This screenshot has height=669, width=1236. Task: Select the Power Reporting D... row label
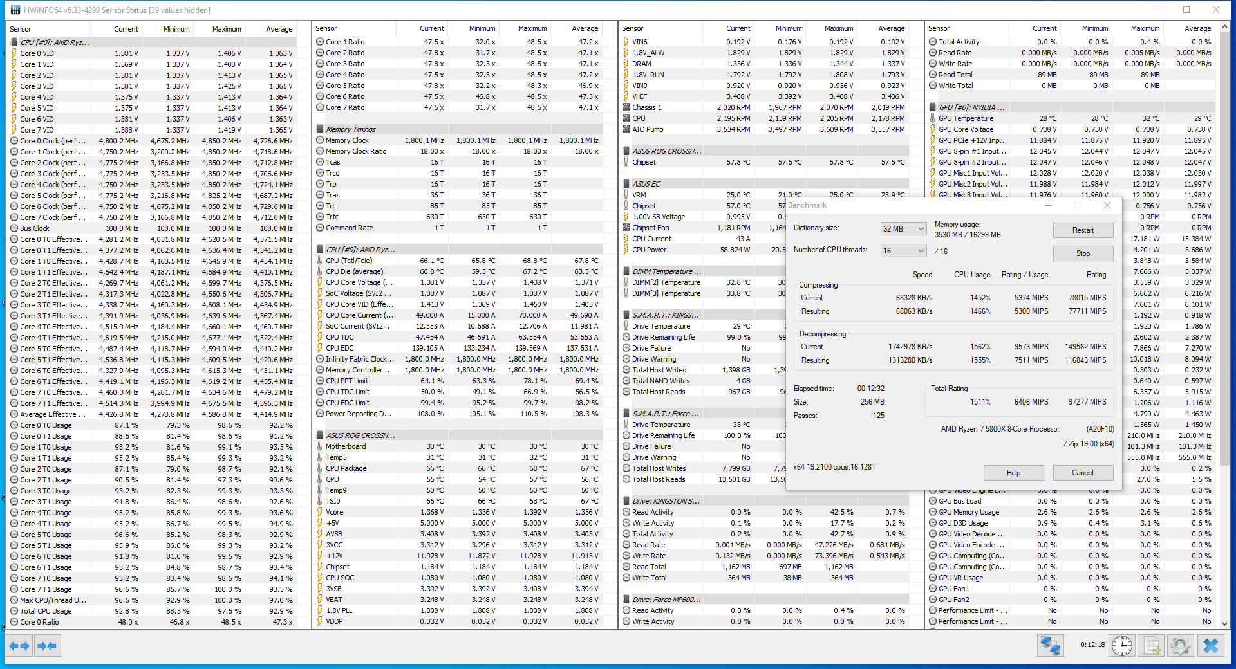[359, 414]
